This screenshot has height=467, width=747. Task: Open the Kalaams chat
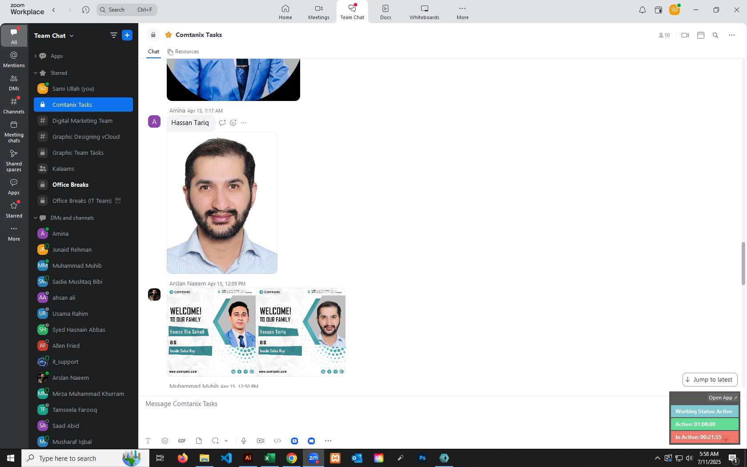(83, 169)
